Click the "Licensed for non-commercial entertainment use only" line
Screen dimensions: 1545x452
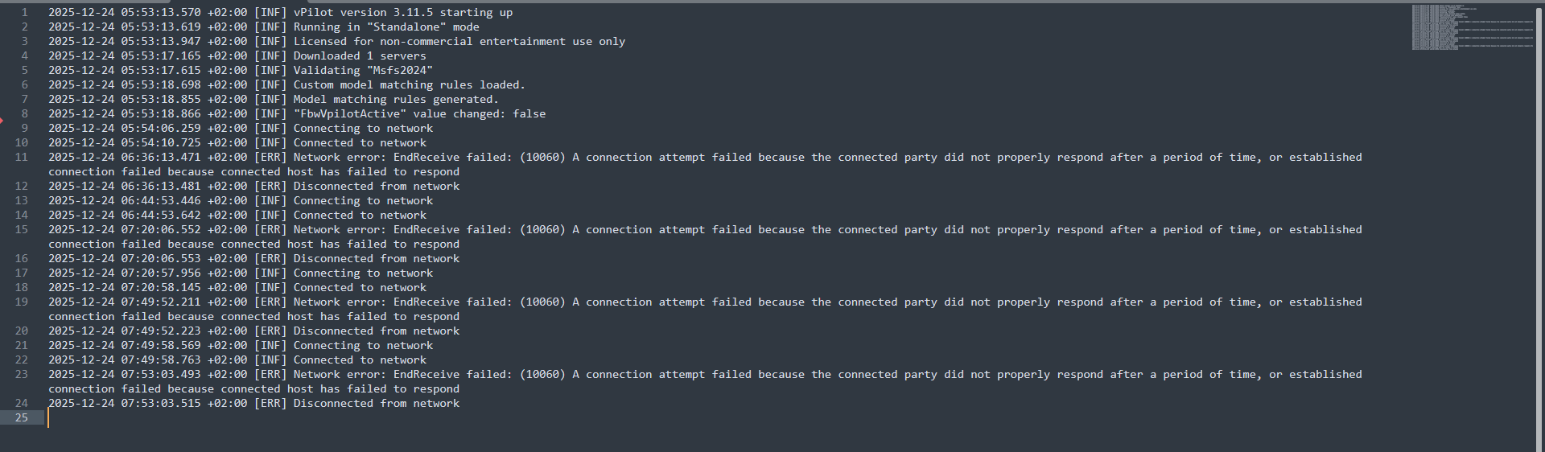click(459, 42)
